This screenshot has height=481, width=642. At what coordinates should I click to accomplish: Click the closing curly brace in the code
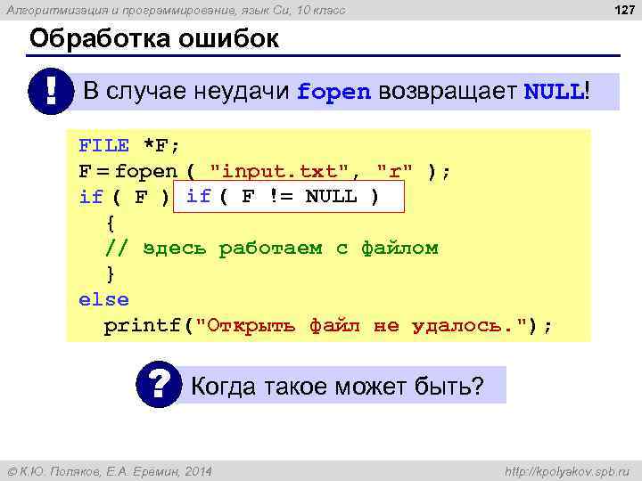111,274
